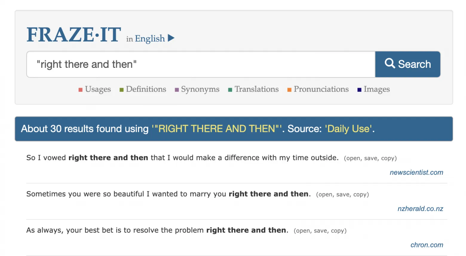Open the Pronunciations tab
466x256 pixels.
click(321, 89)
